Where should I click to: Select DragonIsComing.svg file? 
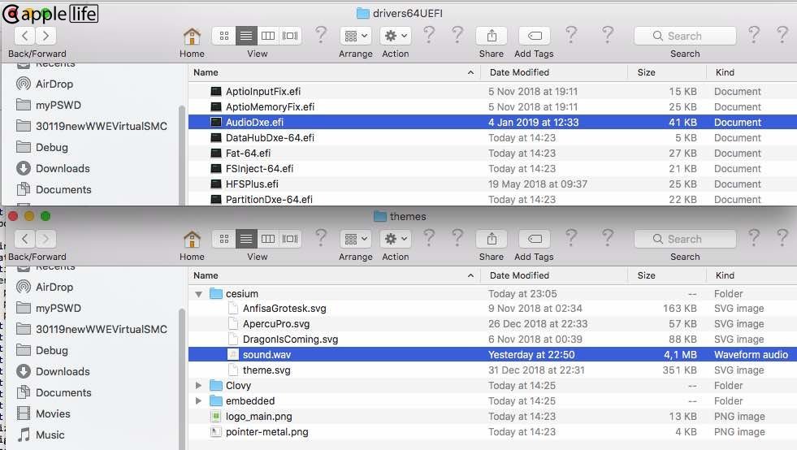[x=492, y=340]
